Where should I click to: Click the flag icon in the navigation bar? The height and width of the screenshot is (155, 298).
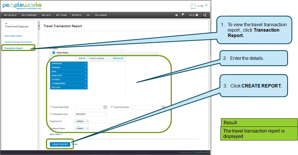point(183,15)
